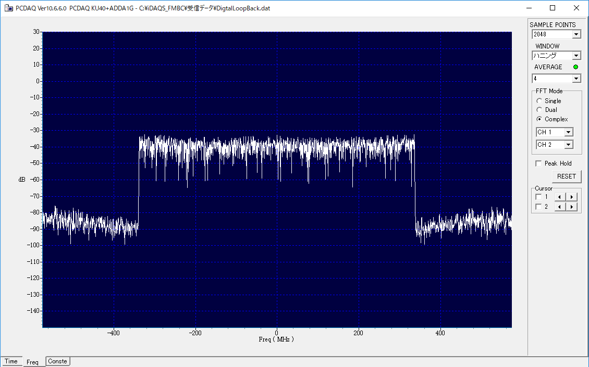Move Cursor 2 right with arrow button
The image size is (589, 367).
571,207
